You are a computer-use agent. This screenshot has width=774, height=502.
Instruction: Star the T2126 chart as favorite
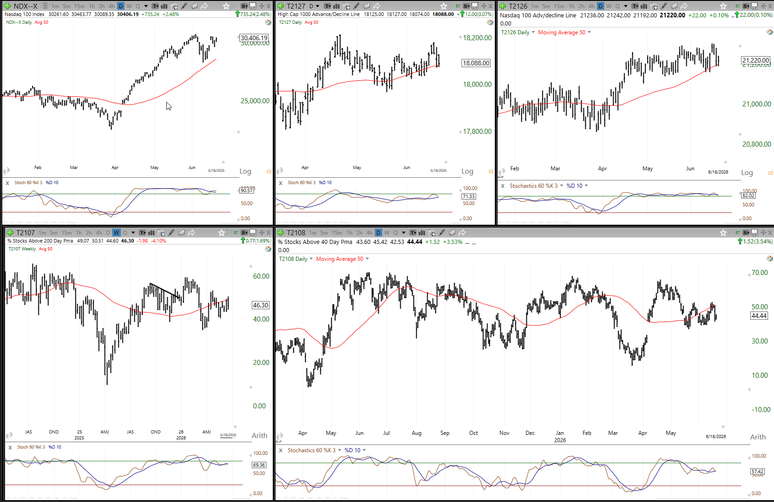(723, 6)
